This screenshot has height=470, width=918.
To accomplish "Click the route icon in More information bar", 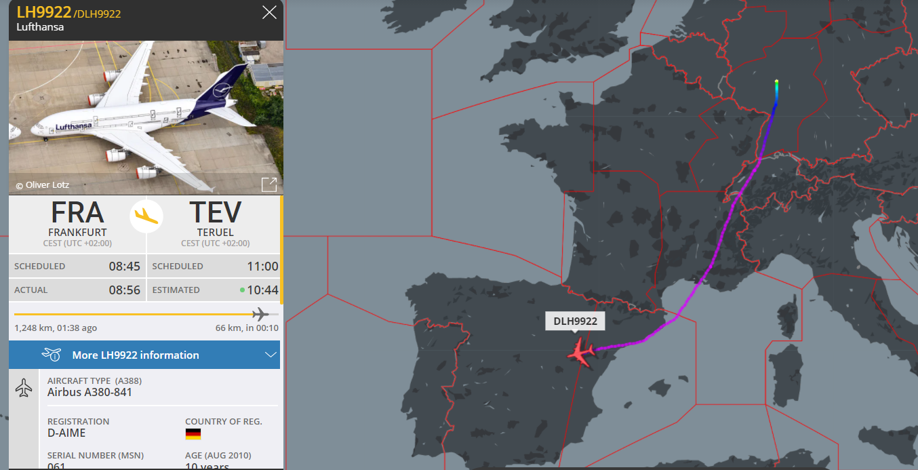I will (x=52, y=355).
